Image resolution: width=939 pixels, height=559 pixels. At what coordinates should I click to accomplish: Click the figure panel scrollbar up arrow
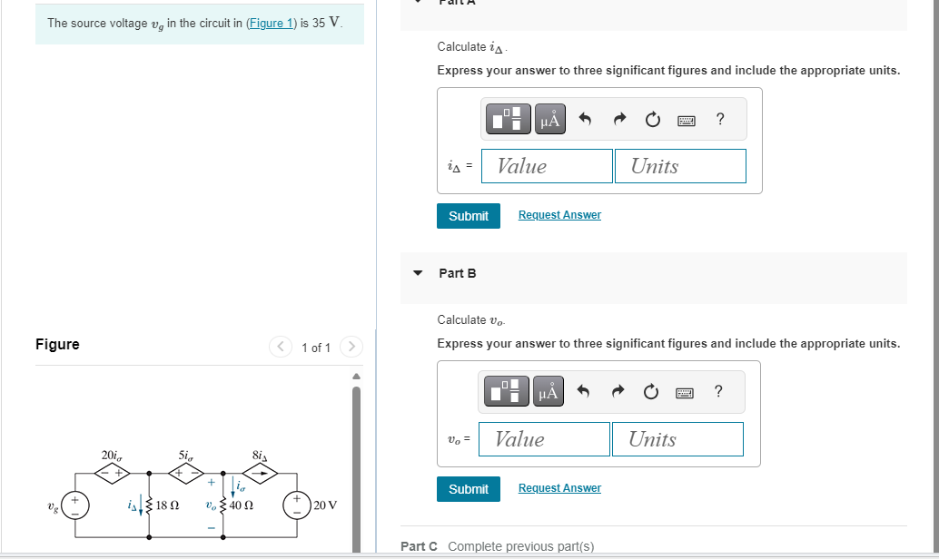(356, 376)
